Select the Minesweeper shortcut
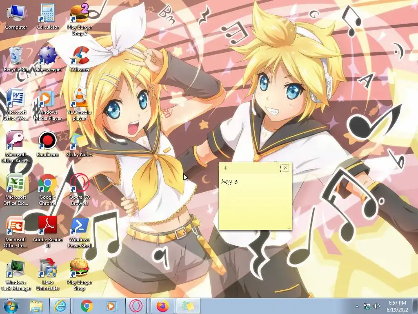The width and height of the screenshot is (418, 314). tap(48, 60)
